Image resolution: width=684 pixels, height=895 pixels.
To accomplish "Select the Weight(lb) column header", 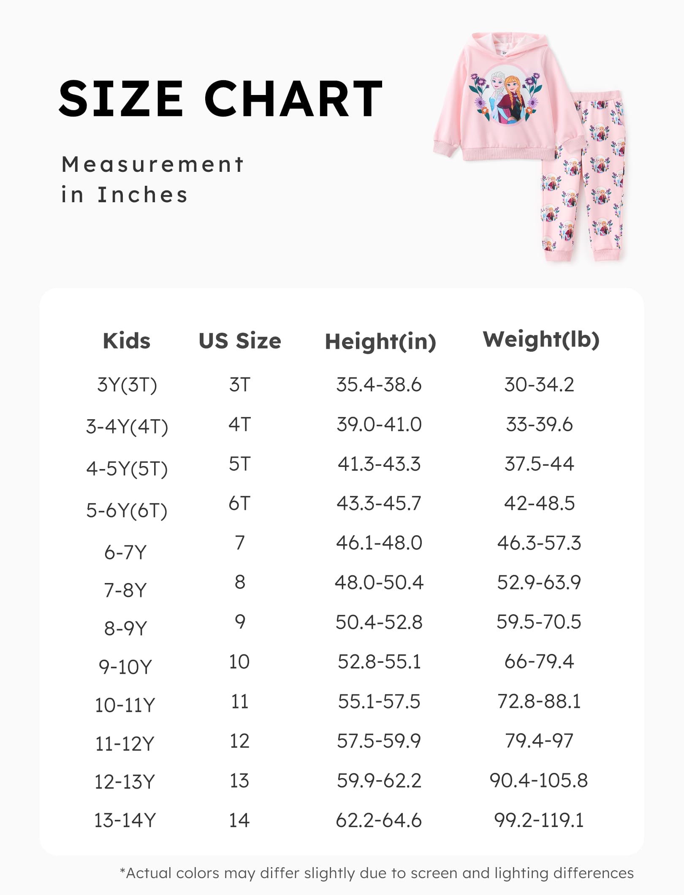I will pos(541,340).
